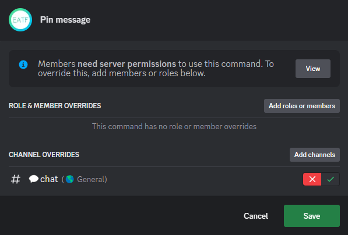The height and width of the screenshot is (235, 348).
Task: Click the blue info icon
Action: tap(23, 65)
